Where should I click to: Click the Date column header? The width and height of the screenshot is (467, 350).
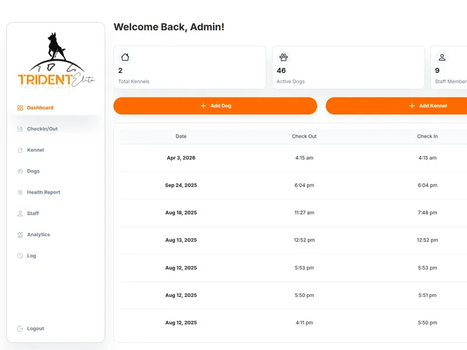pyautogui.click(x=181, y=136)
